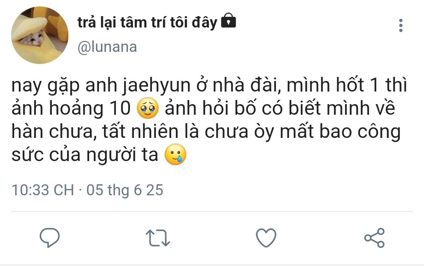The image size is (424, 266).
Task: Click the "10:33 CH" time stamp
Action: (43, 190)
